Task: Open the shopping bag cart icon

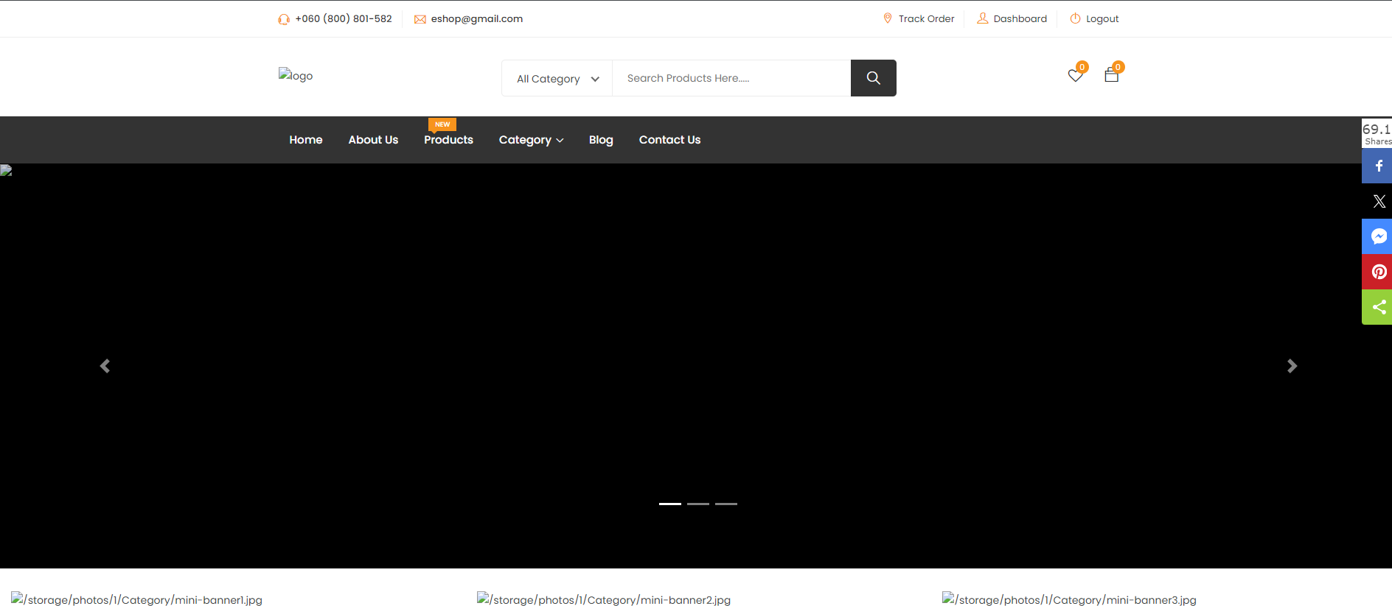Action: 1111,75
